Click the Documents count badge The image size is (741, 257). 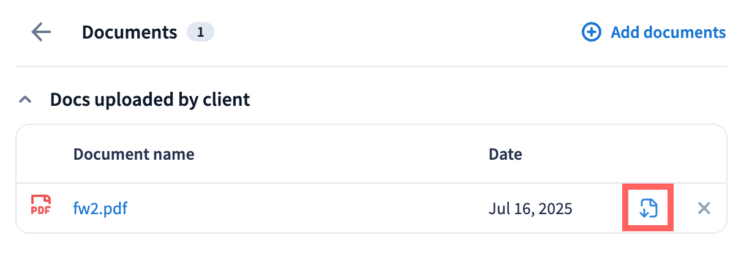click(200, 32)
